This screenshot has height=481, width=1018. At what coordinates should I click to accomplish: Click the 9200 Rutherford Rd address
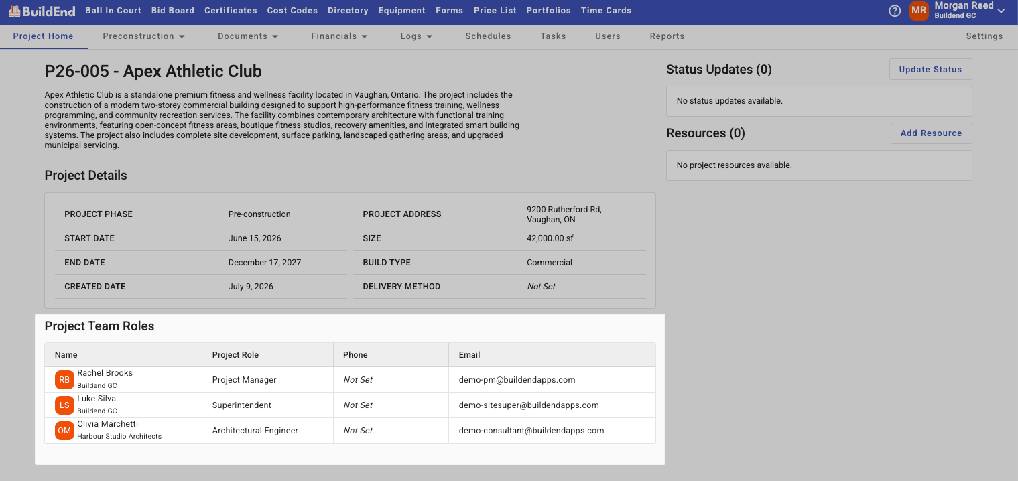pos(564,214)
